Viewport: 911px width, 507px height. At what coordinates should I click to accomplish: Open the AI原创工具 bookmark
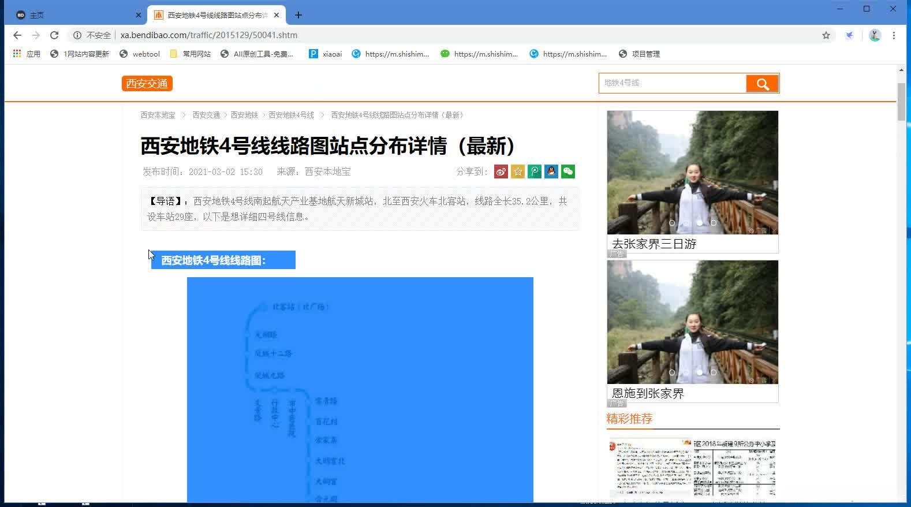(257, 54)
